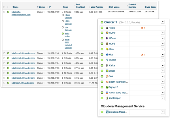The width and height of the screenshot is (170, 118).
Task: Click the Hosts configuration warning wrench
Action: coord(142,28)
